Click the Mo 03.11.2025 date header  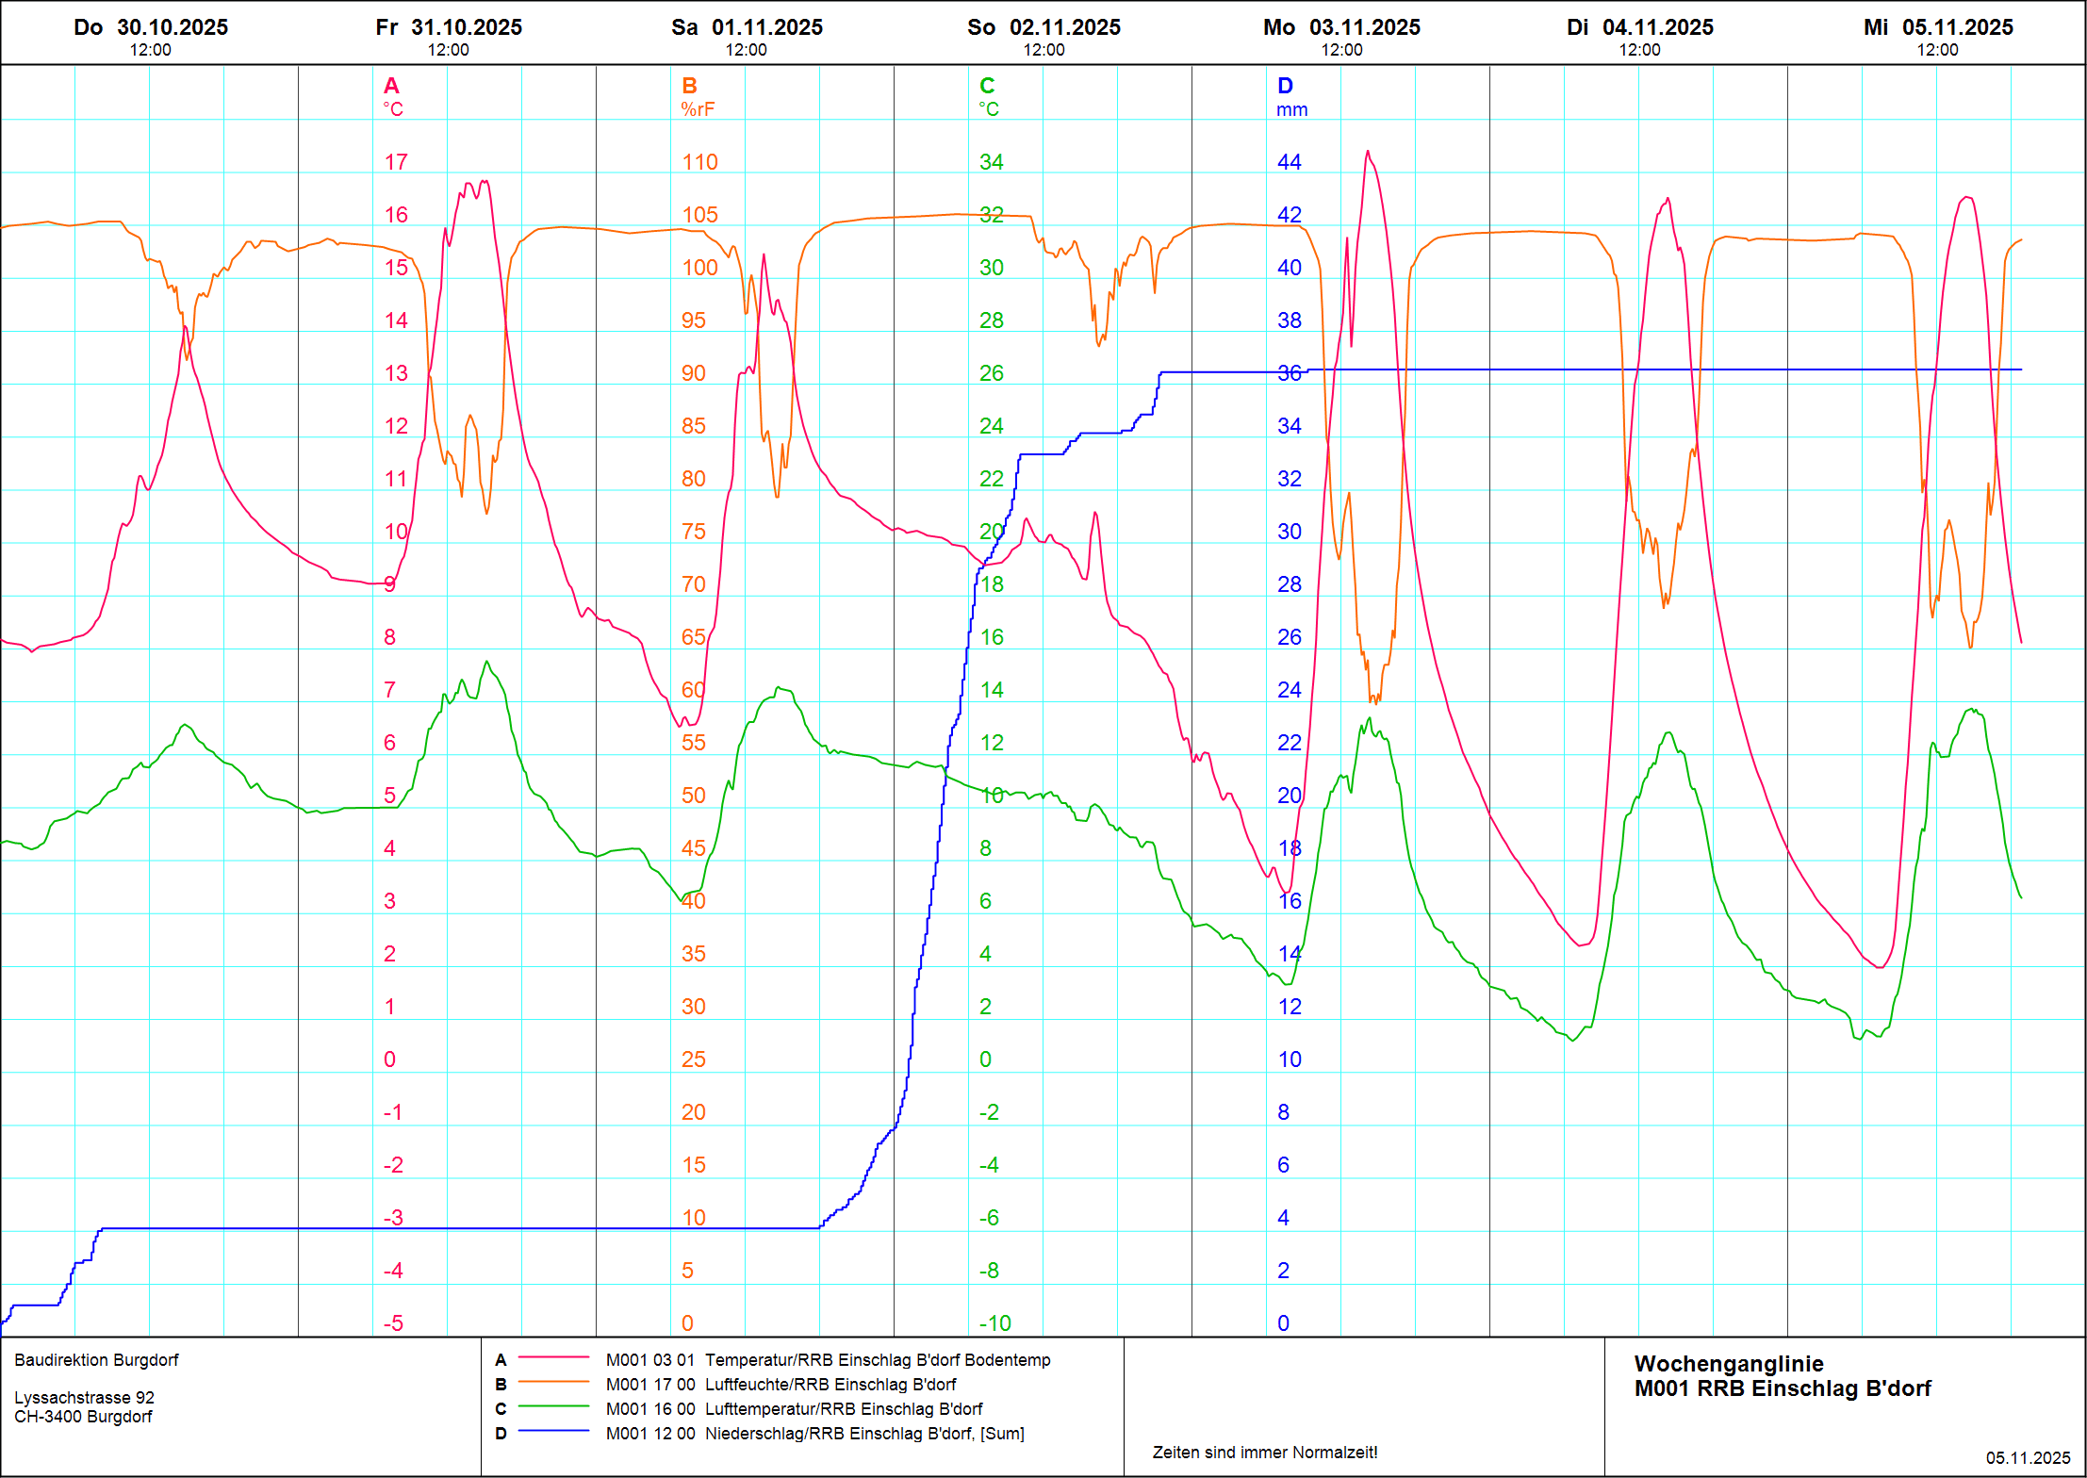(1341, 28)
